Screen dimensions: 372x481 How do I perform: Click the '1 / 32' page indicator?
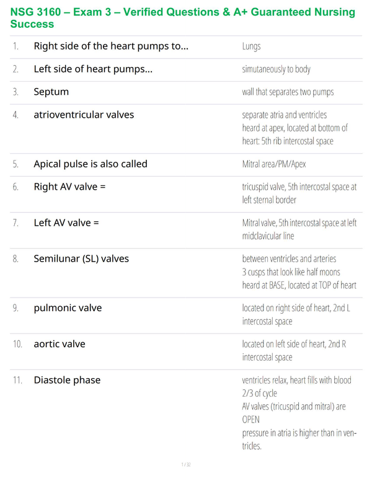186,464
